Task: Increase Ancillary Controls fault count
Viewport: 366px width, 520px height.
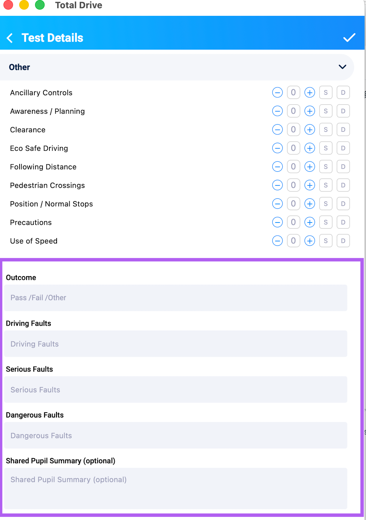Action: [310, 93]
